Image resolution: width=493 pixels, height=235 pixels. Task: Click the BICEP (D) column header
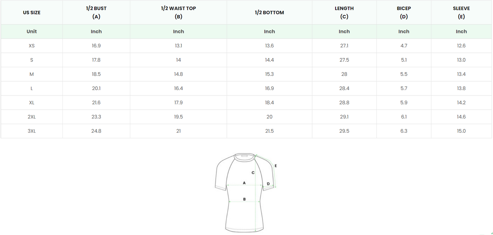pyautogui.click(x=404, y=13)
